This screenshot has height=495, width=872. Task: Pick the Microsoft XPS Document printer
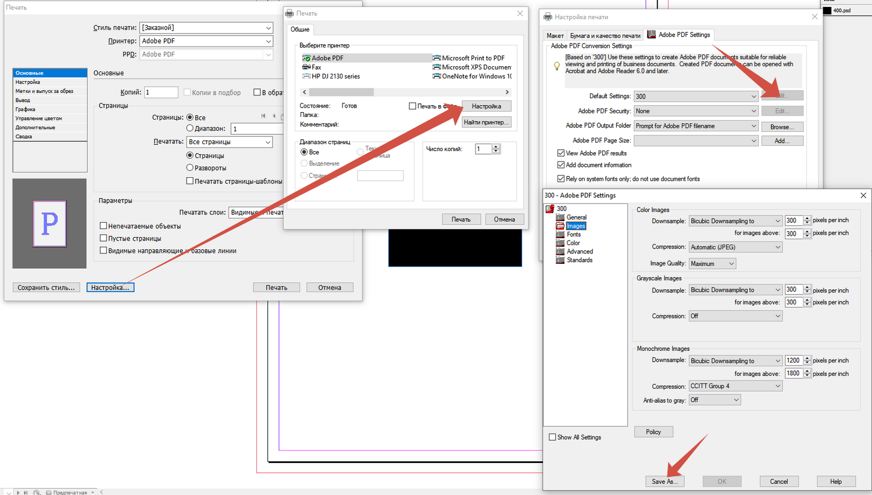coord(473,67)
